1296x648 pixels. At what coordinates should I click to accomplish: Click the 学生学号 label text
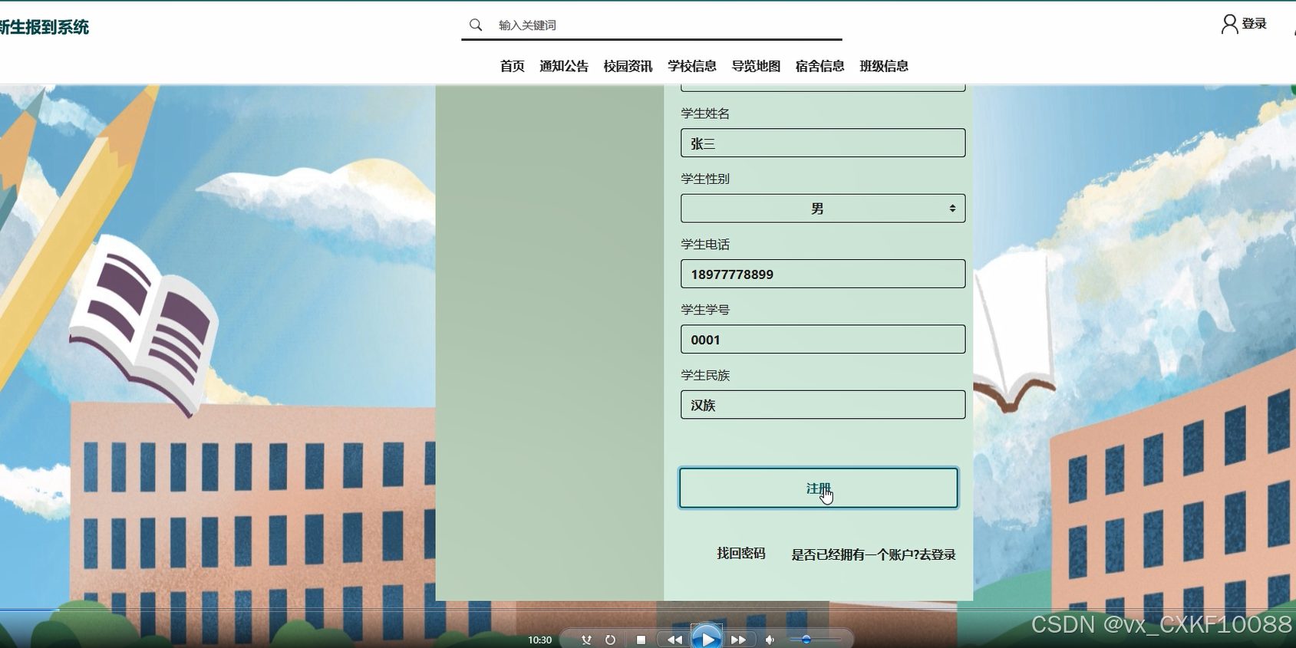(x=705, y=310)
